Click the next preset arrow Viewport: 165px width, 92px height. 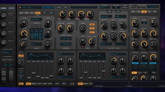[x=51, y=7]
